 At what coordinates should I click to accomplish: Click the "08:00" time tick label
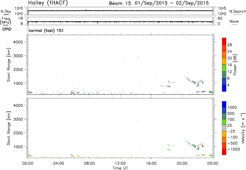click(89, 164)
